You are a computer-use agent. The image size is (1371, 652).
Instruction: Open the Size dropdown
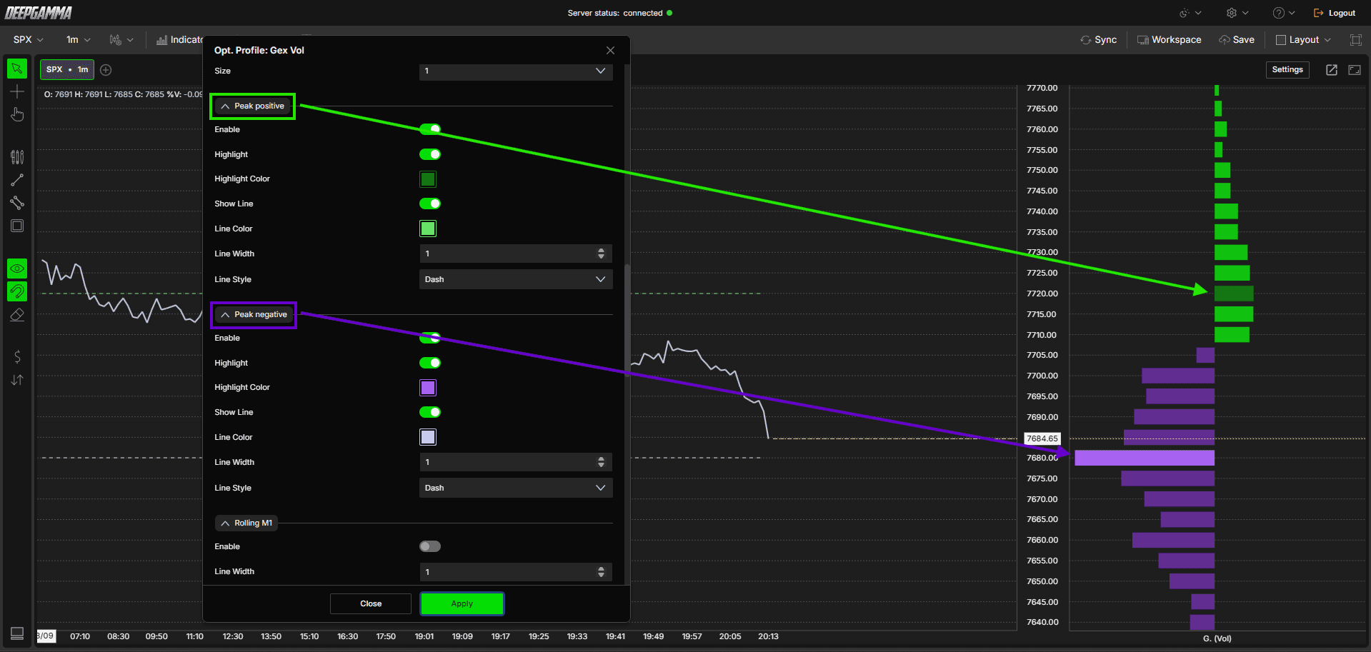516,71
